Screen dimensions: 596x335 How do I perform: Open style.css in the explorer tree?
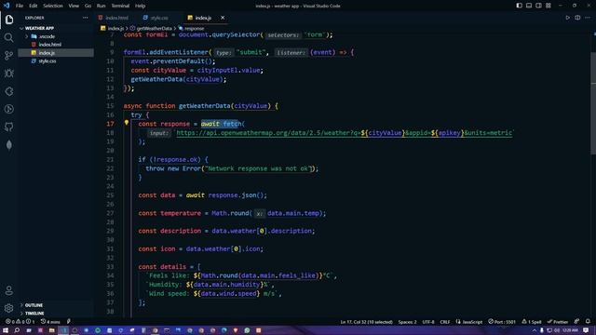[x=47, y=60]
